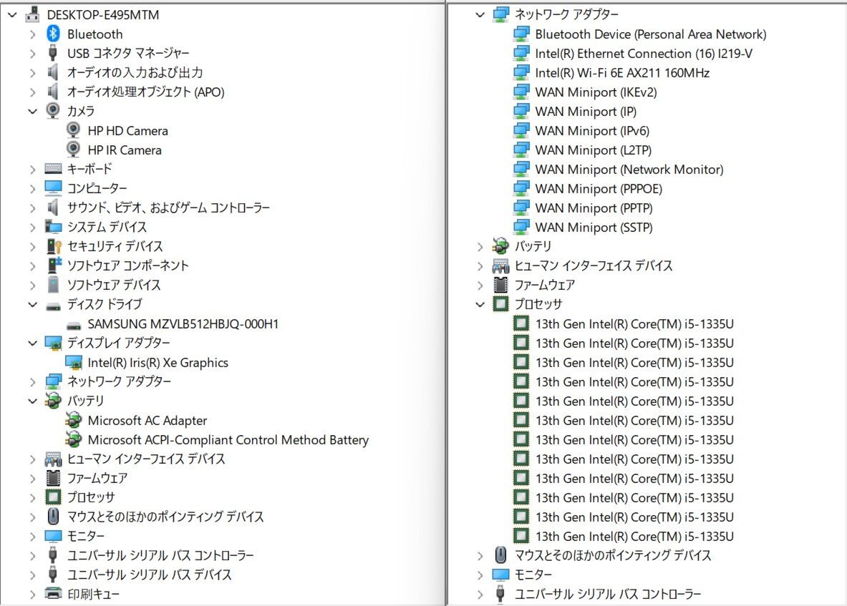
Task: Expand ユニバーサル シリアル バス デバイス category
Action: coord(32,575)
